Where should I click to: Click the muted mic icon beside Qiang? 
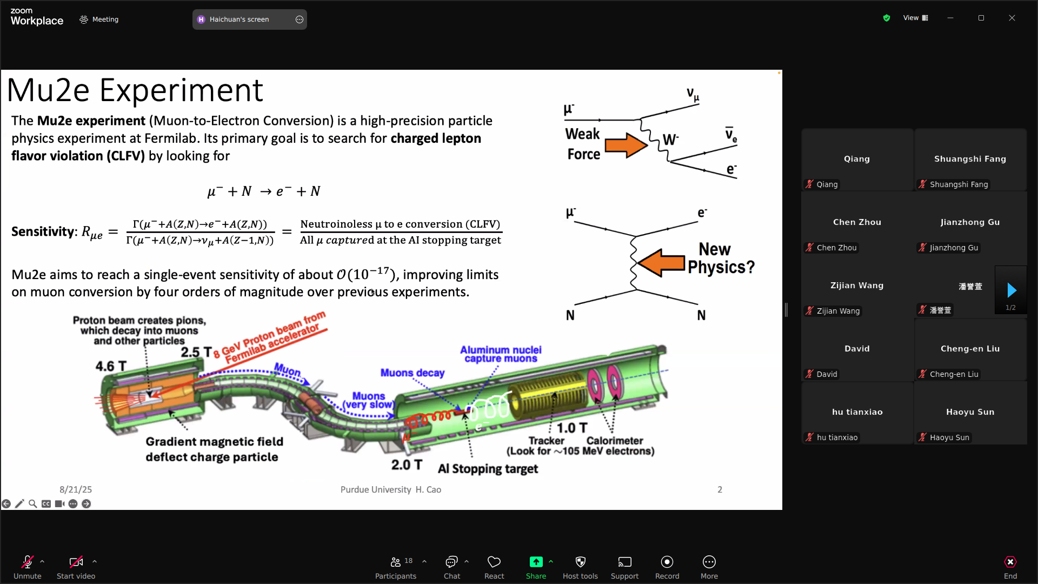coord(809,184)
